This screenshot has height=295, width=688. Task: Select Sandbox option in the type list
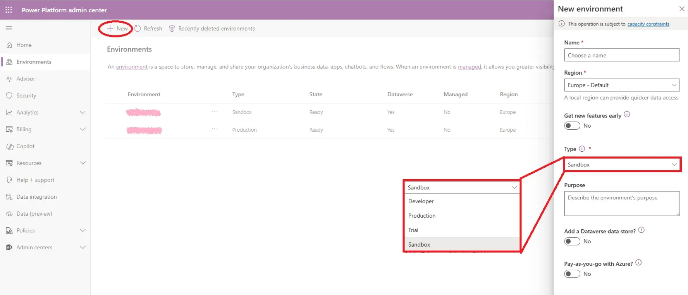(x=462, y=244)
